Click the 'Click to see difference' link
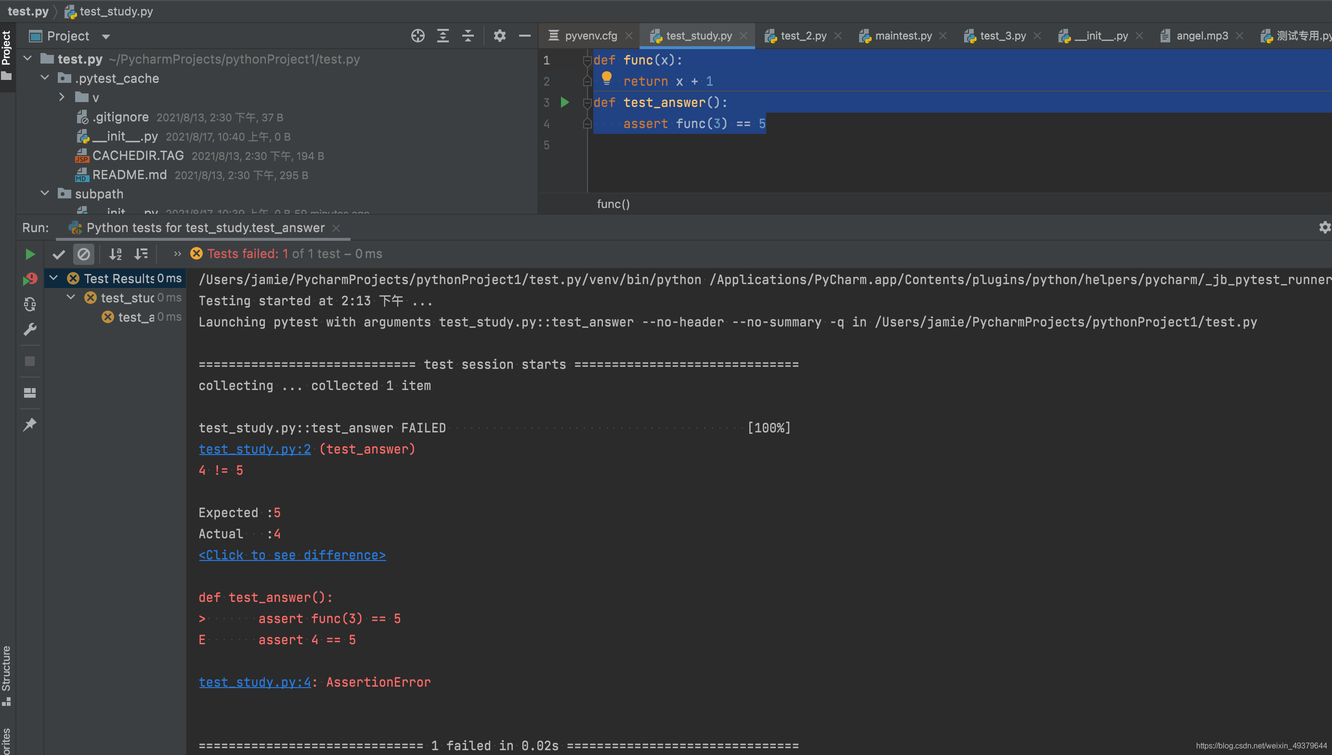 pyautogui.click(x=292, y=555)
